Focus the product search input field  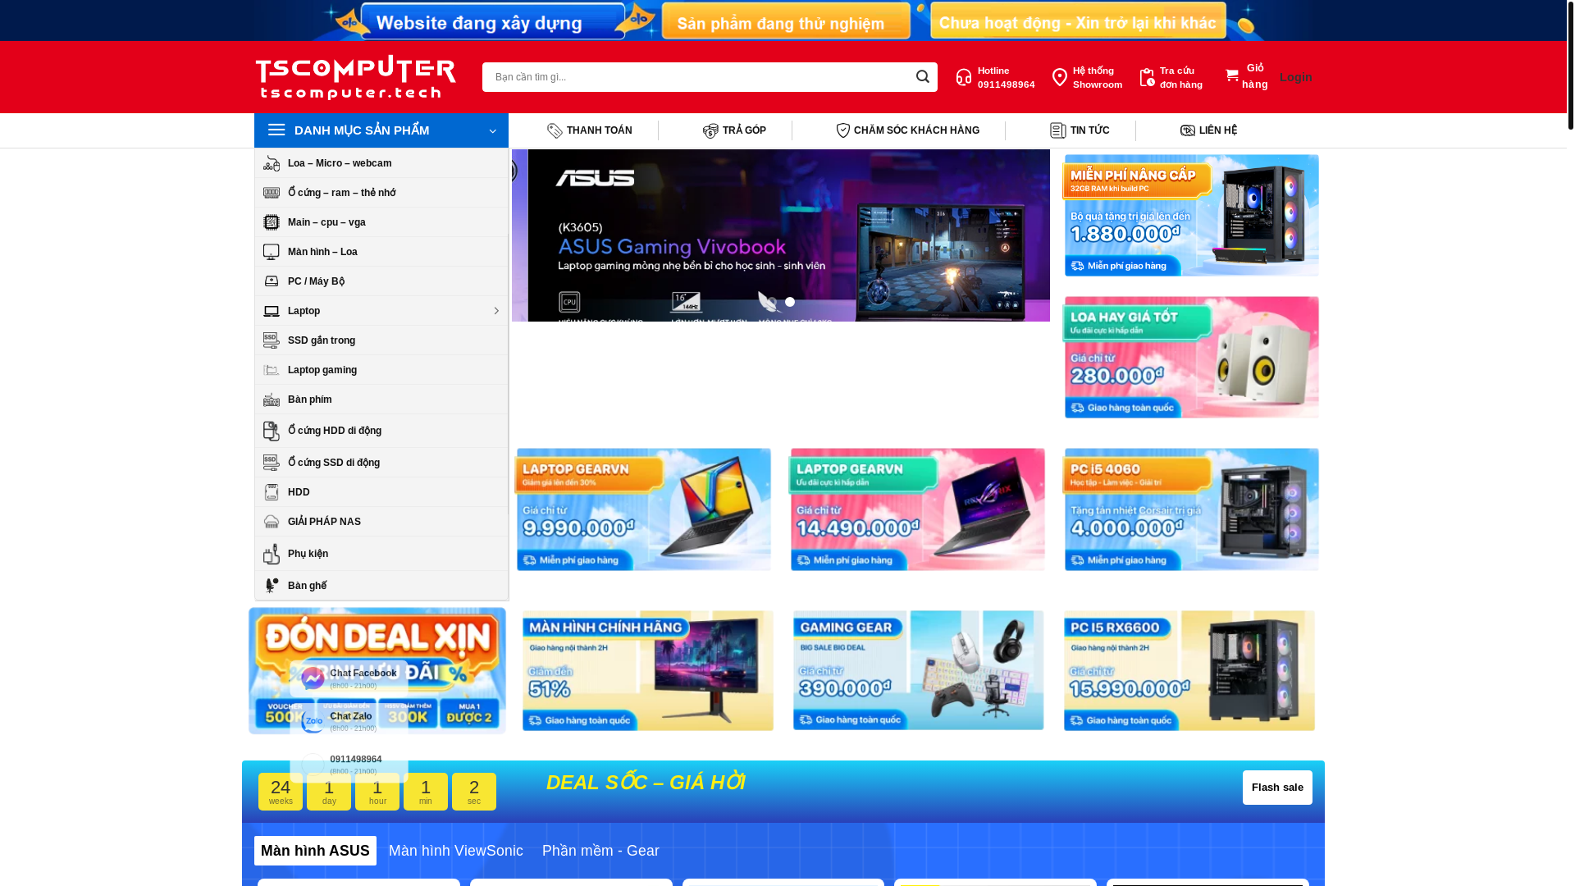pos(696,77)
